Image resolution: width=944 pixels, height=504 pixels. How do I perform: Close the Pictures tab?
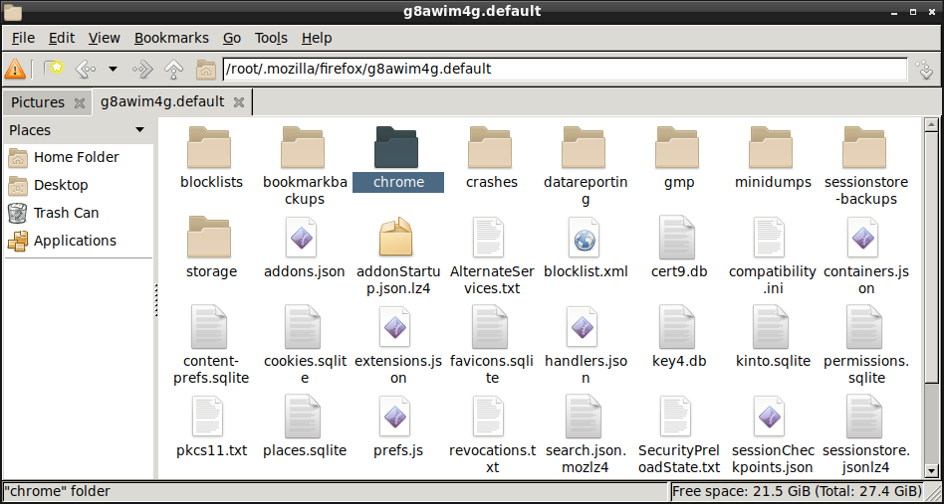(79, 103)
